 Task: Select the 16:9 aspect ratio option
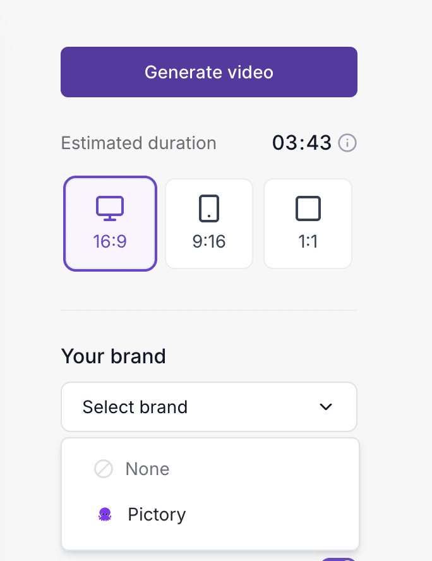tap(110, 224)
